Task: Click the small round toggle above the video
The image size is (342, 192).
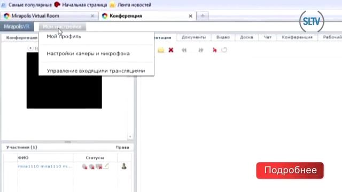Action: (30, 48)
